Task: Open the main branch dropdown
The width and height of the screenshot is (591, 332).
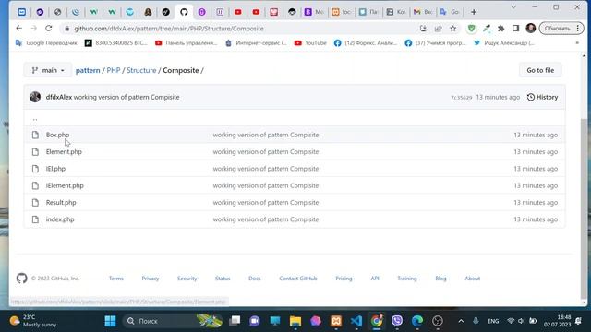Action: 47,70
